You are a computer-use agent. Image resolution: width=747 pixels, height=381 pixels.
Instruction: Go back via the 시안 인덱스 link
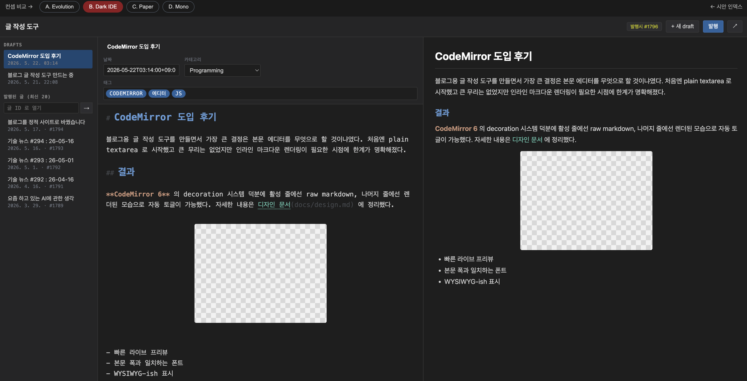726,7
